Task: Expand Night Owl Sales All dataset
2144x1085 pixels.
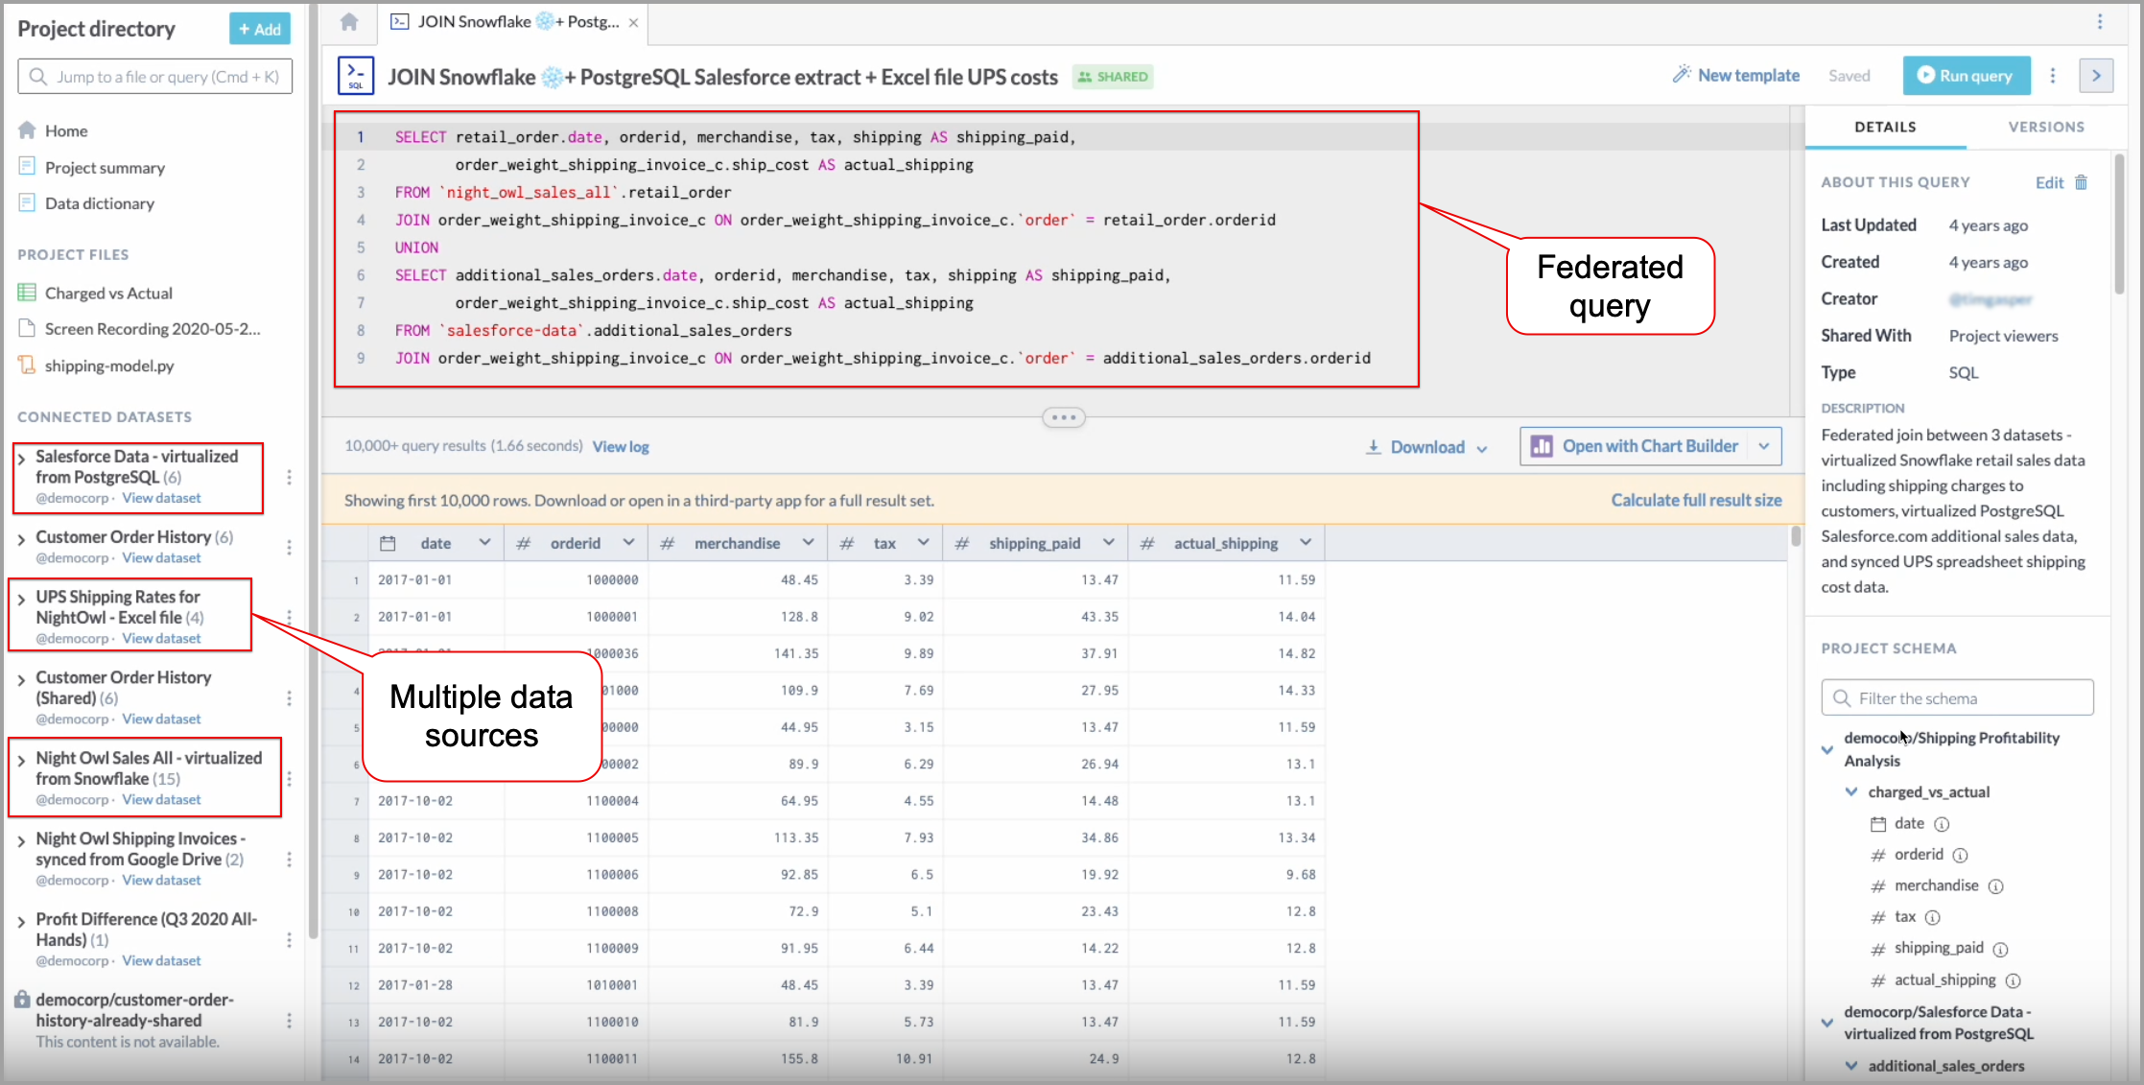Action: (21, 760)
